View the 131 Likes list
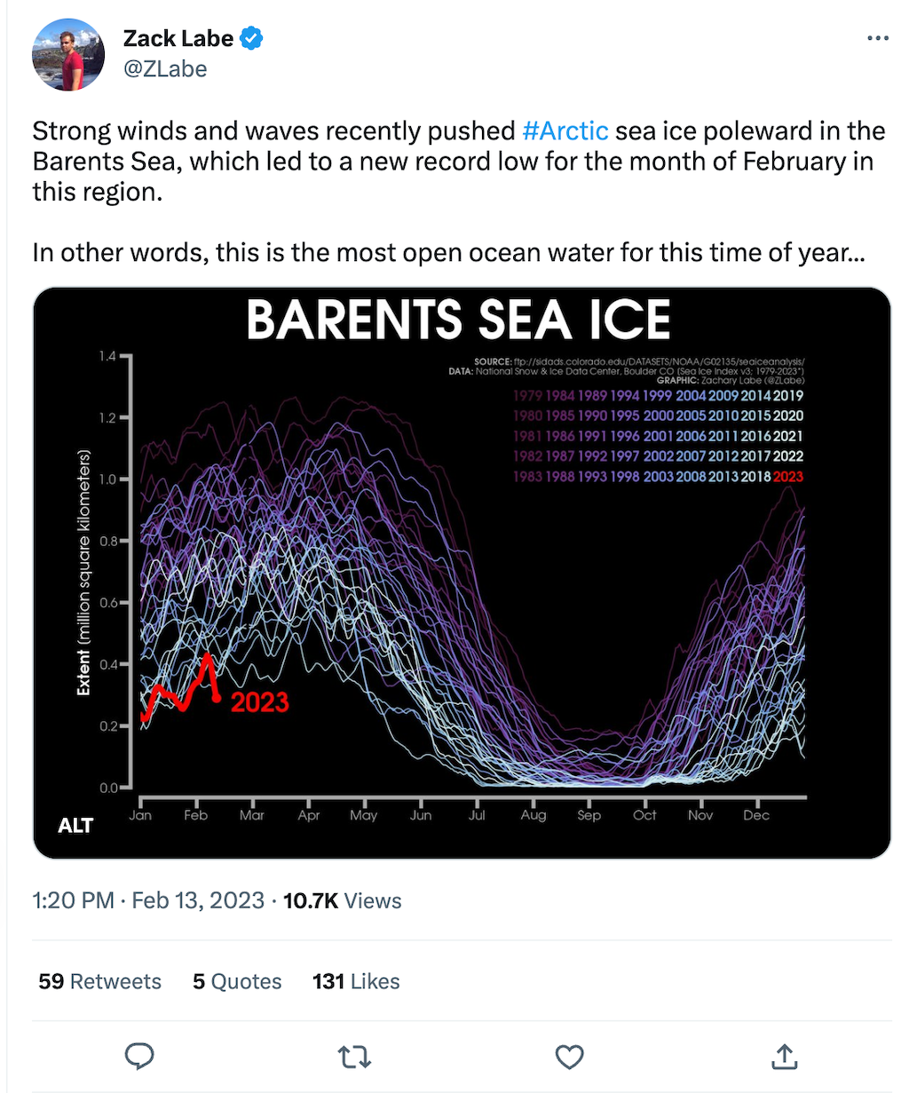This screenshot has height=1093, width=909. (355, 981)
